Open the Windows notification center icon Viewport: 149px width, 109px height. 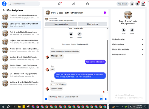[145, 107]
